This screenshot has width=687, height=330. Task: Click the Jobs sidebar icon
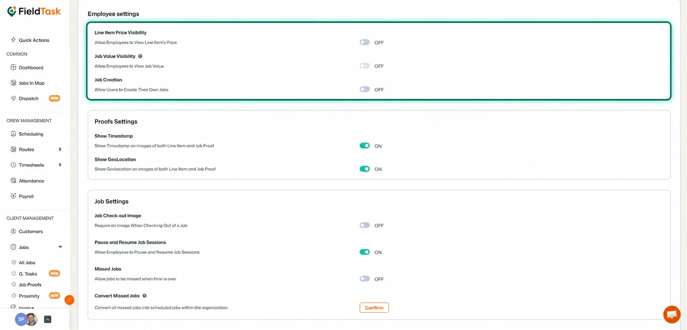pyautogui.click(x=13, y=247)
